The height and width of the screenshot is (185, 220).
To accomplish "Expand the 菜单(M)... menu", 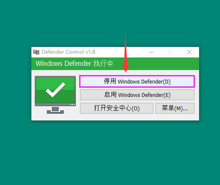I will (175, 108).
